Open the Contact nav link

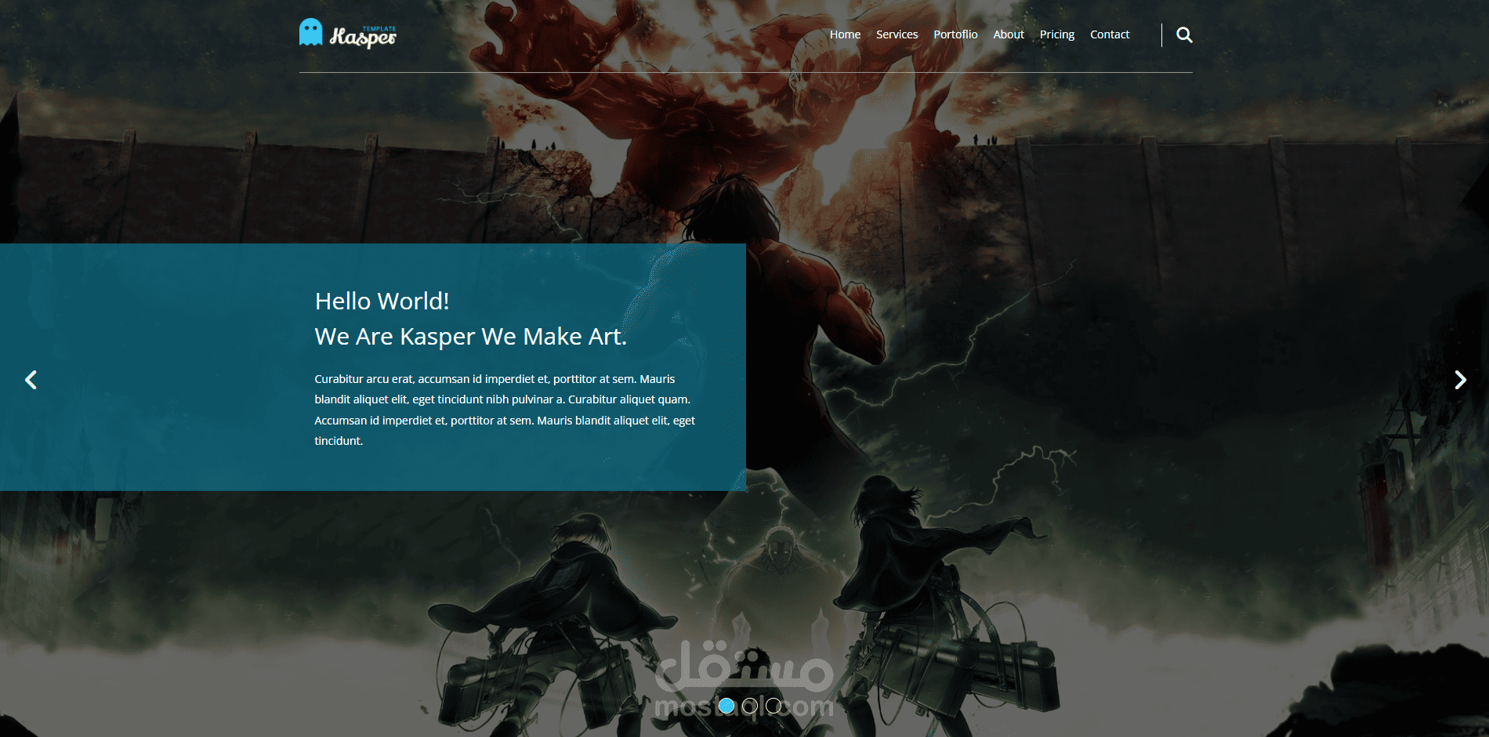tap(1110, 34)
